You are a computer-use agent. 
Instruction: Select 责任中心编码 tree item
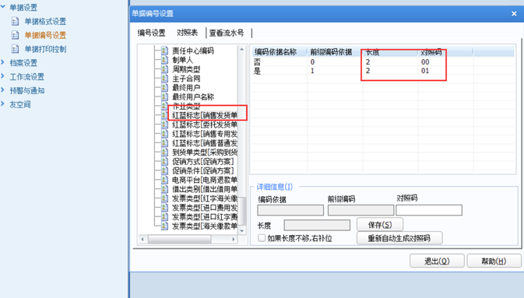point(193,51)
